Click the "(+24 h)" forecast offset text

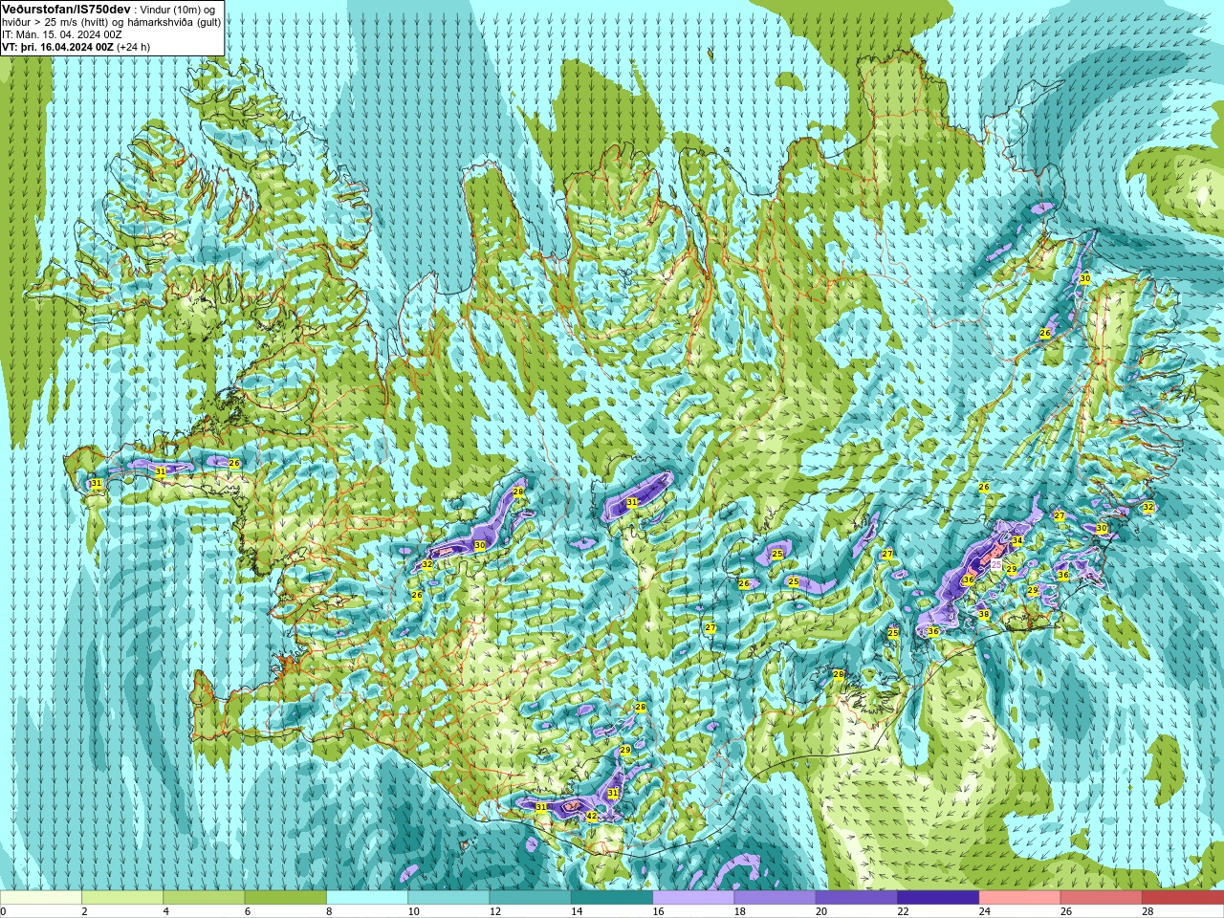[x=133, y=47]
